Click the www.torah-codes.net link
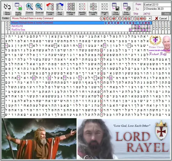Viewport: 172px width, 161px height. [x=159, y=50]
